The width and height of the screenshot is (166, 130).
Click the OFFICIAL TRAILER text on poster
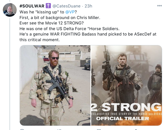pos(123,119)
